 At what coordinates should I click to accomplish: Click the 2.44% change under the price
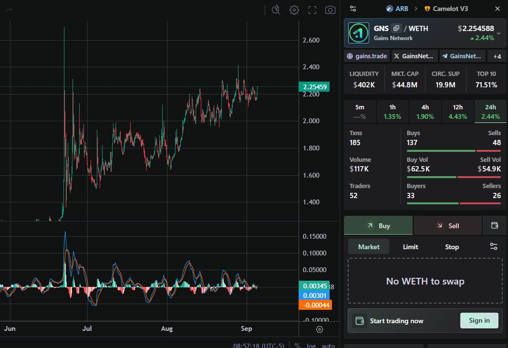[482, 38]
